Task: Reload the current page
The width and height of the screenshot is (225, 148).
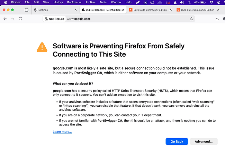Action: tap(20, 19)
